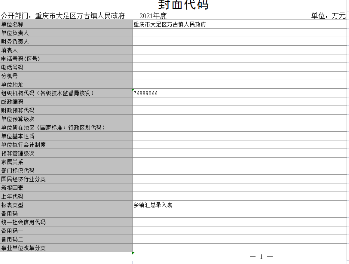
Task: Select the 隶属关系 label cell
Action: click(66, 162)
